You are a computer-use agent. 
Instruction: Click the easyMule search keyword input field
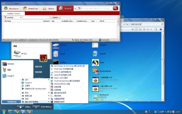coord(36,17)
